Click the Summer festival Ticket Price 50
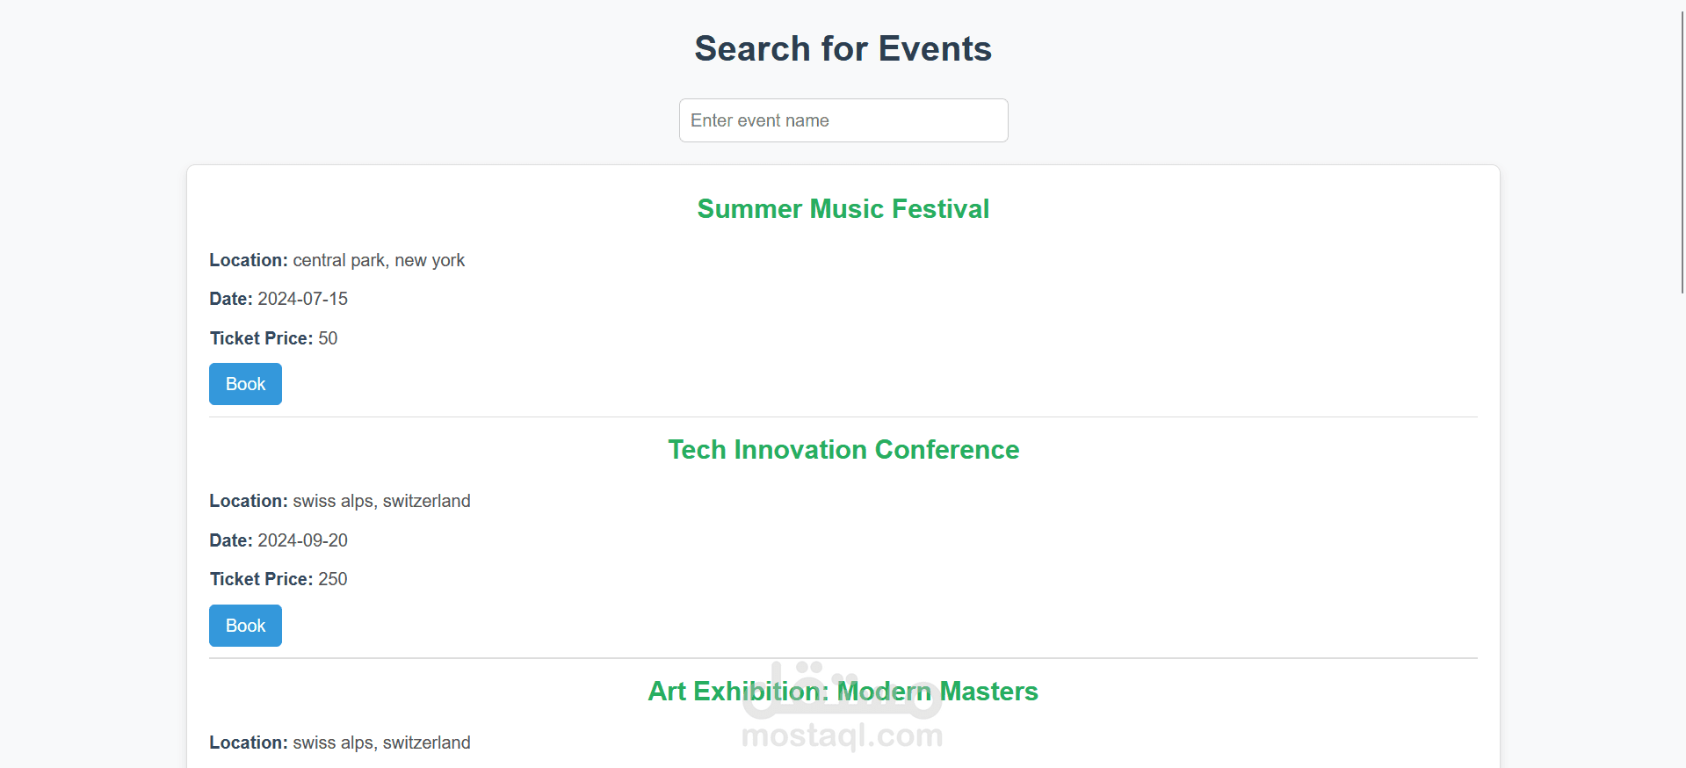Screen dimensions: 1686x768 point(328,338)
